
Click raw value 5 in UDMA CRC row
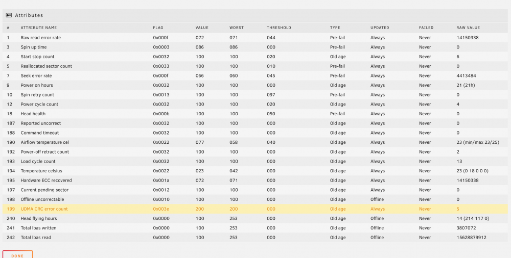[x=458, y=209]
